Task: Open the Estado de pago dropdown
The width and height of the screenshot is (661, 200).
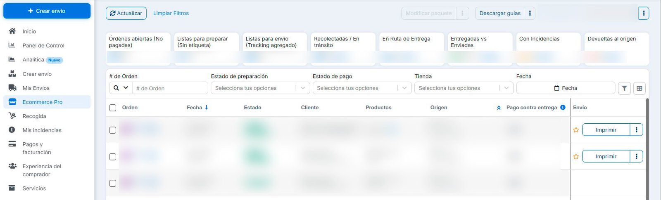Action: pyautogui.click(x=362, y=88)
